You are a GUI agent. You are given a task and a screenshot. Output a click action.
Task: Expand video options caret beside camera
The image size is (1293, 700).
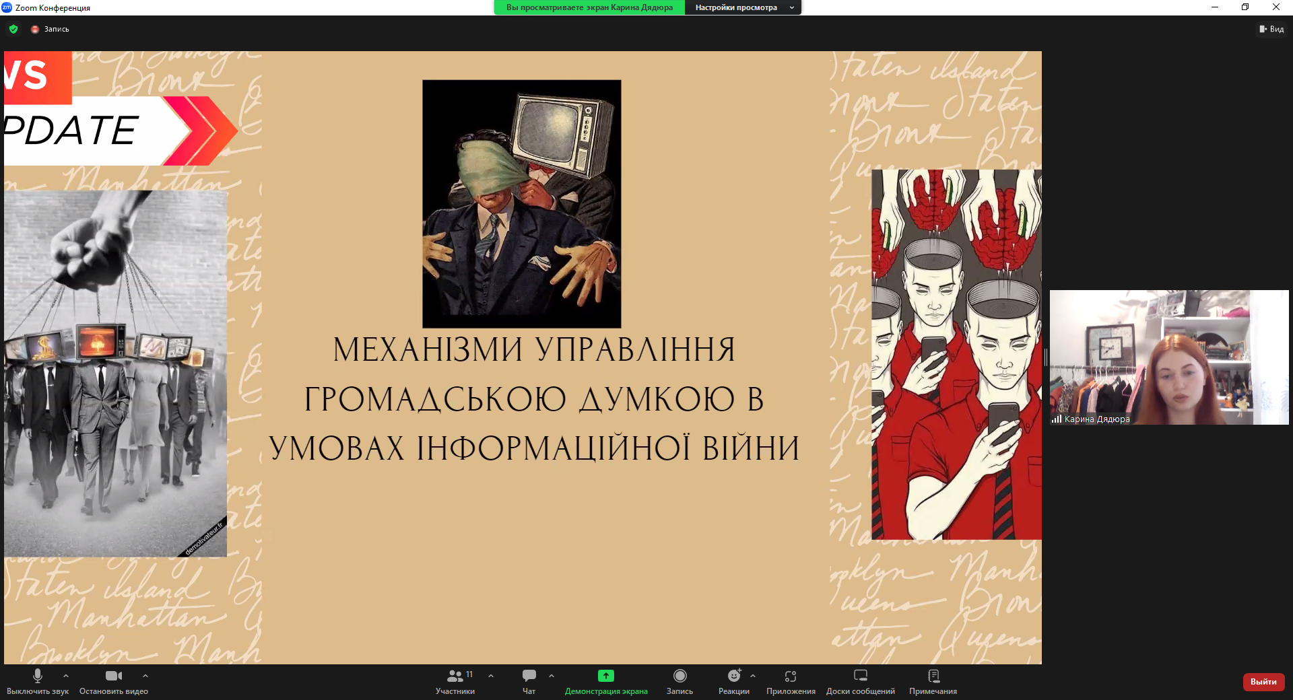[145, 676]
